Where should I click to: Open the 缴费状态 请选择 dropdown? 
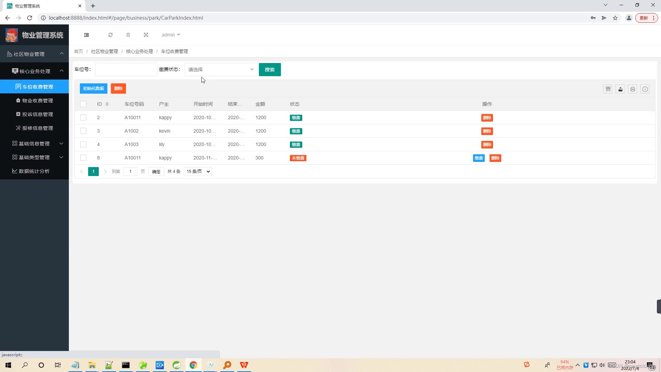[x=221, y=70]
